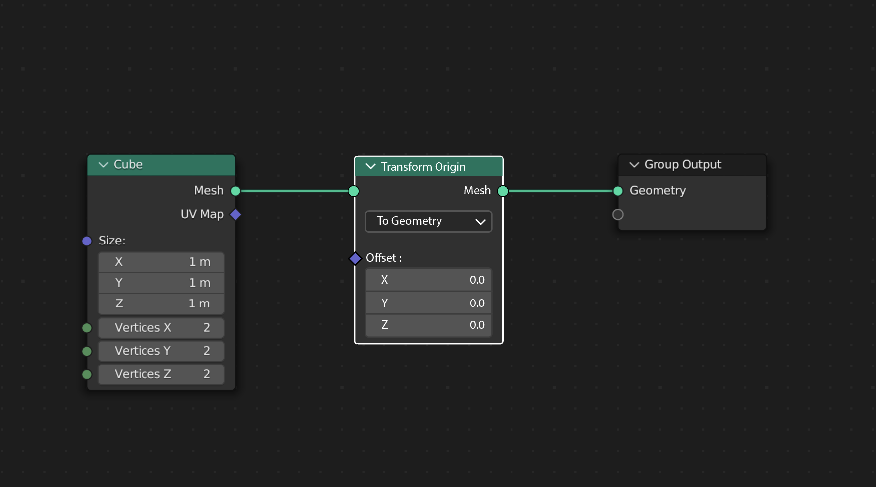Click the UV Map label
The image size is (876, 487).
202,214
